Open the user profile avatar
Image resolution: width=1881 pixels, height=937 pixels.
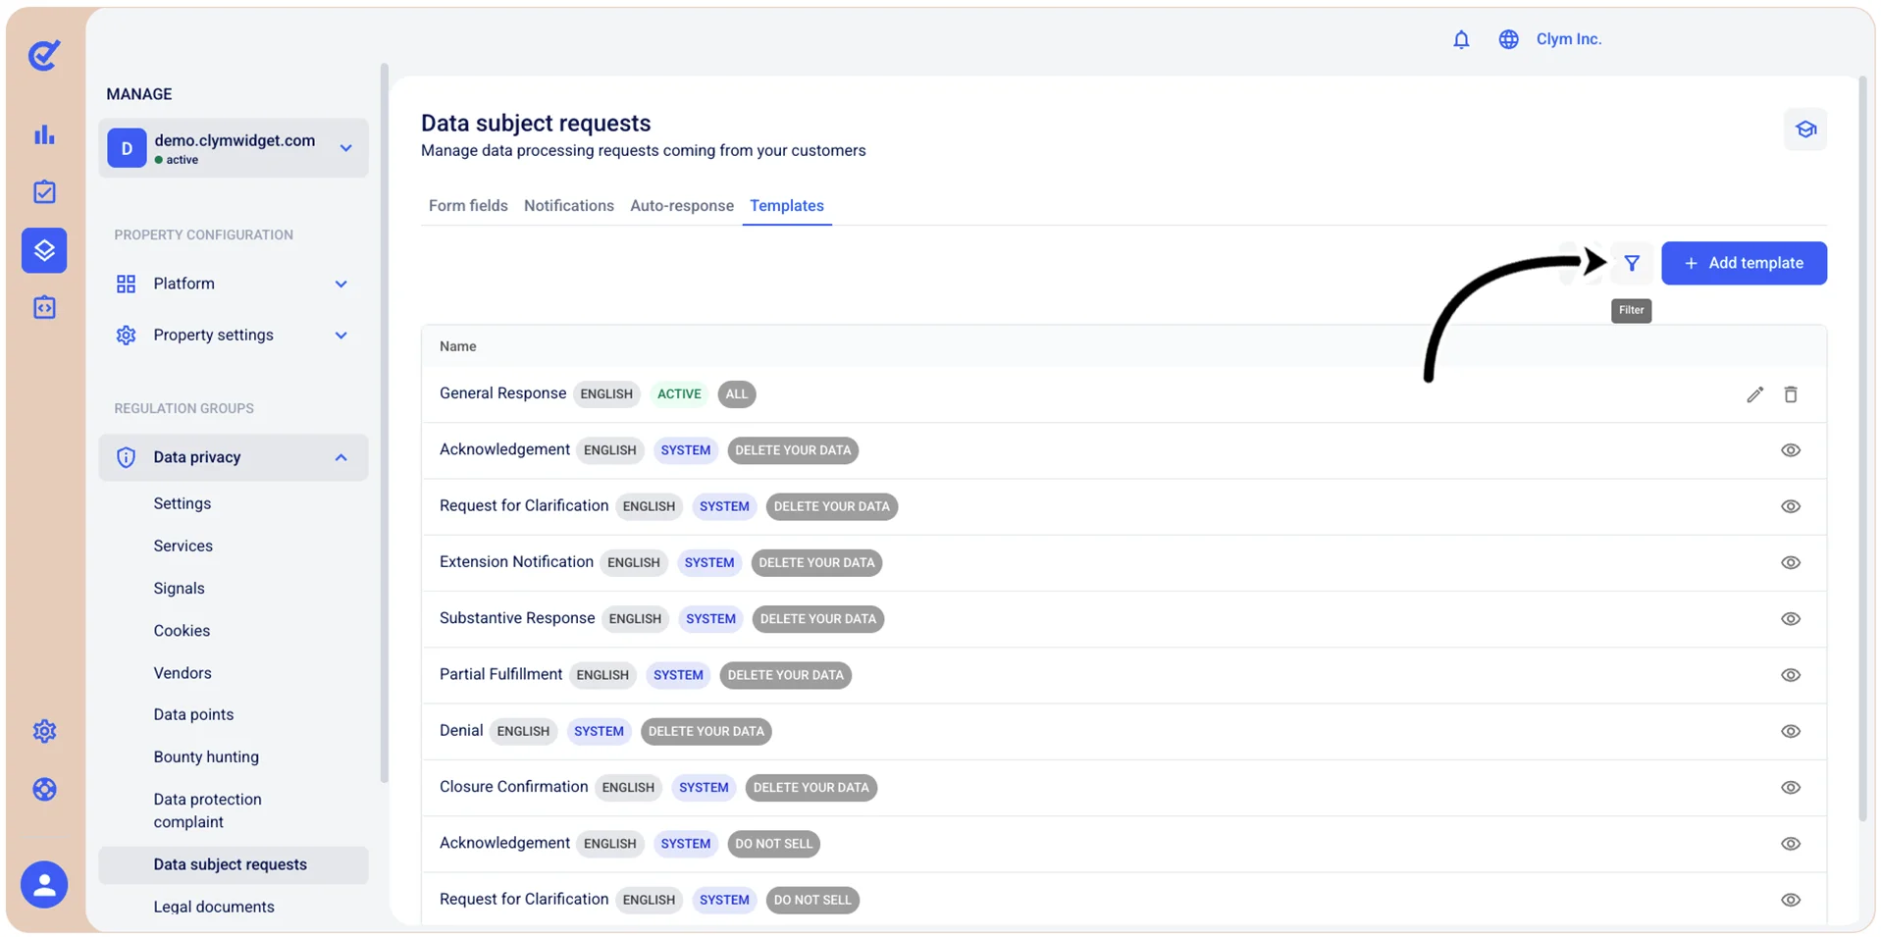pos(44,884)
